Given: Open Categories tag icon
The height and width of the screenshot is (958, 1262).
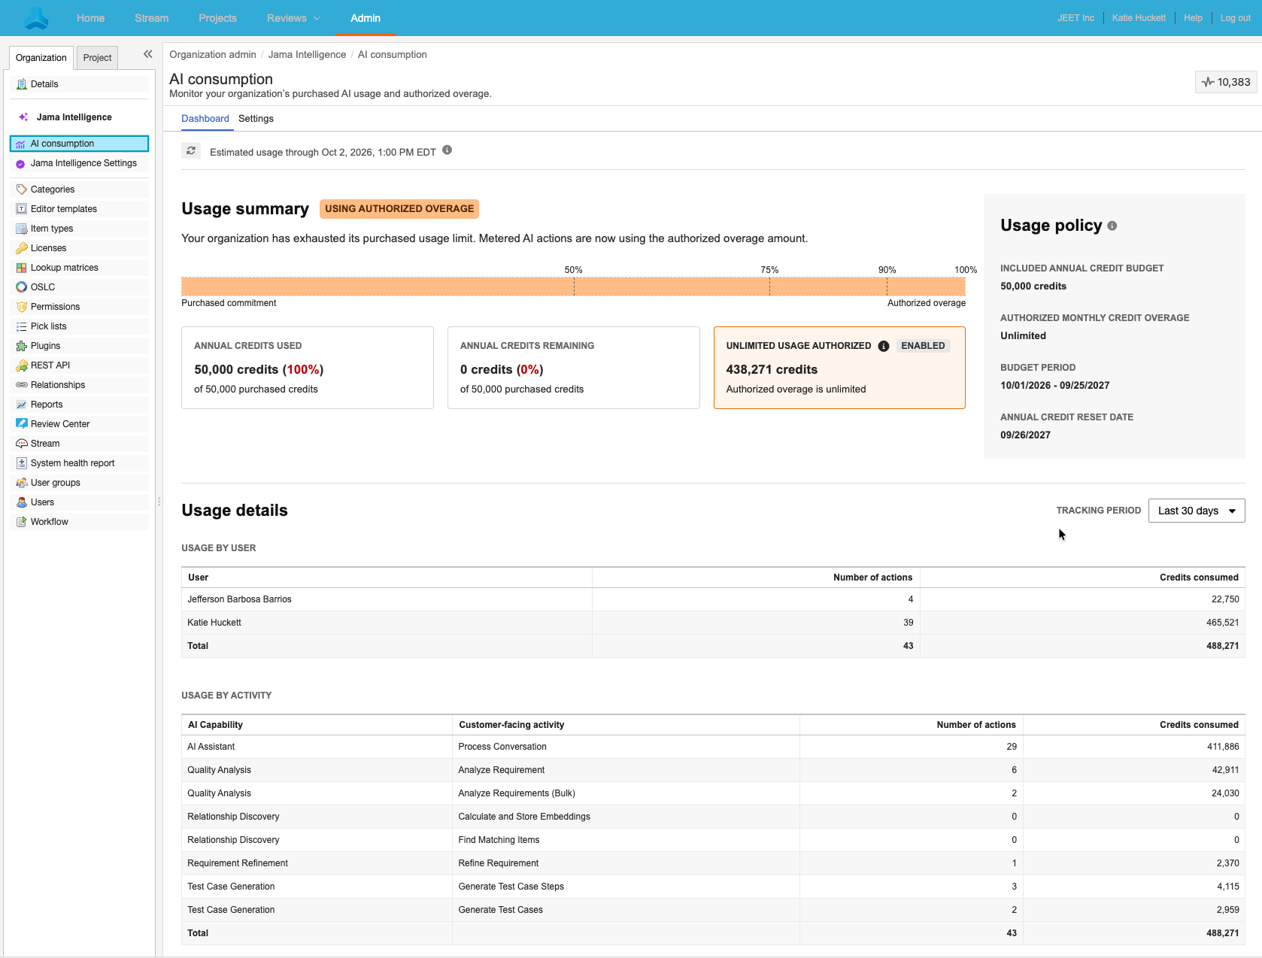Looking at the screenshot, I should pos(21,189).
